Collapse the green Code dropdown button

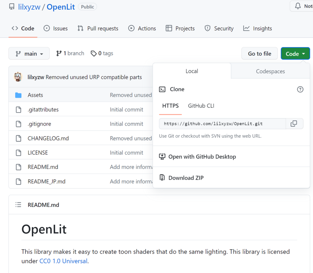pyautogui.click(x=295, y=54)
